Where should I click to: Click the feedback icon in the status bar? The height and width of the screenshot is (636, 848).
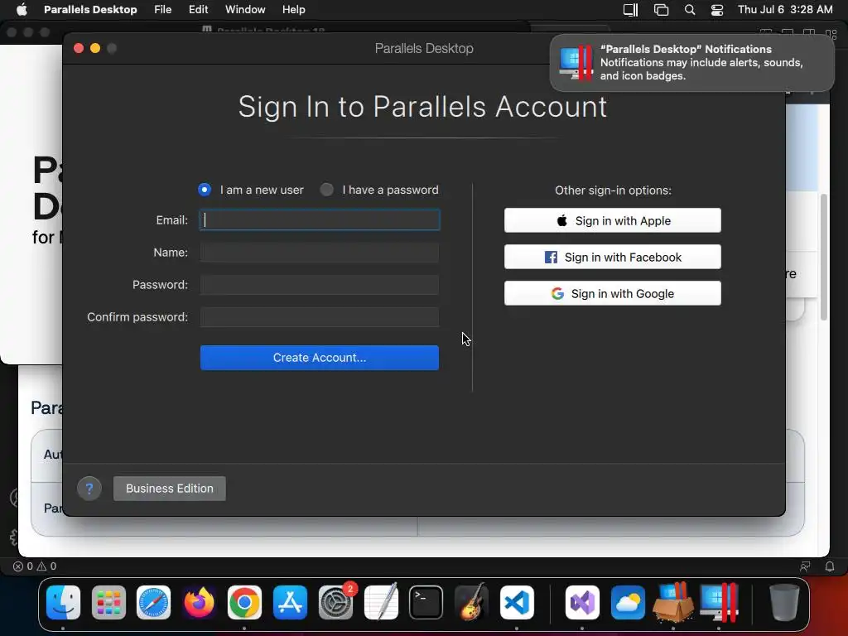click(805, 566)
